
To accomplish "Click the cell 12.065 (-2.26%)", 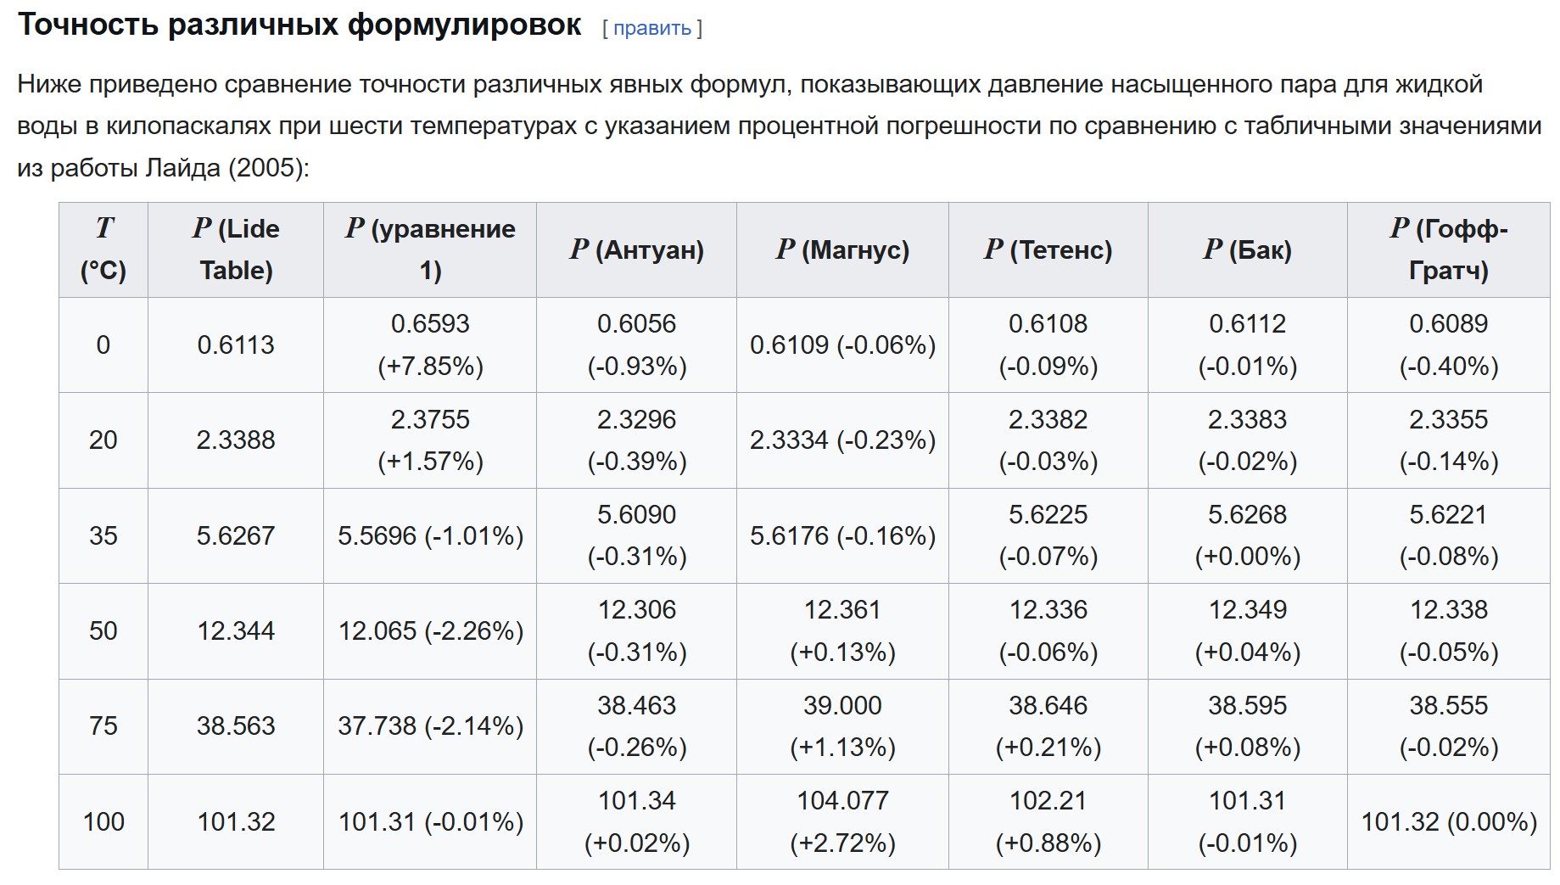I will (430, 630).
